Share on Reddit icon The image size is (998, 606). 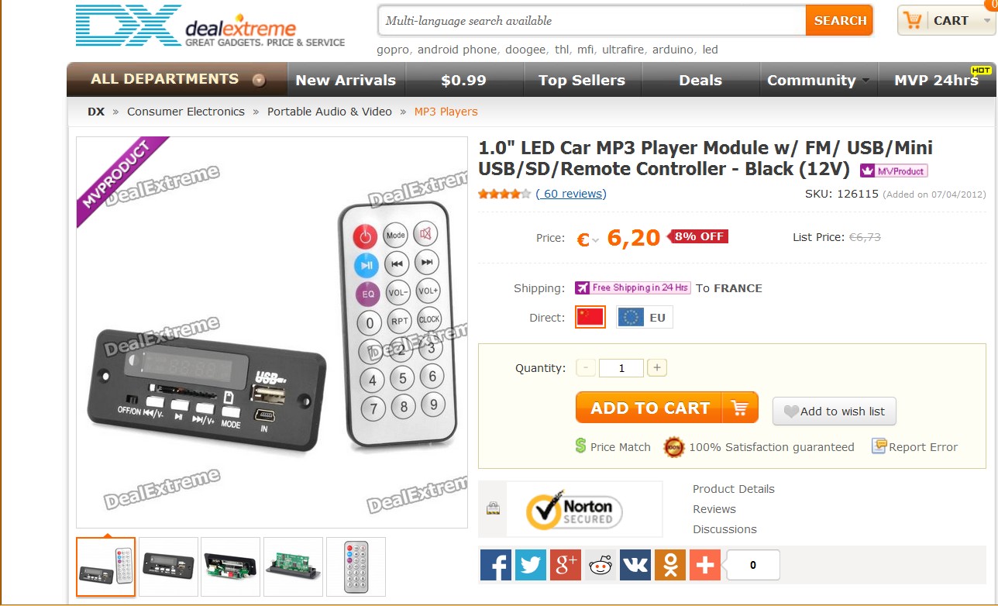[x=601, y=565]
